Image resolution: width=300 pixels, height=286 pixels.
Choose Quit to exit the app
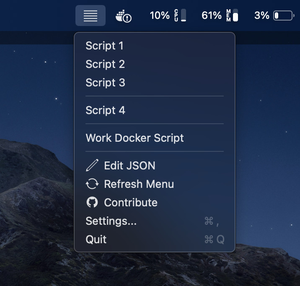click(155, 239)
